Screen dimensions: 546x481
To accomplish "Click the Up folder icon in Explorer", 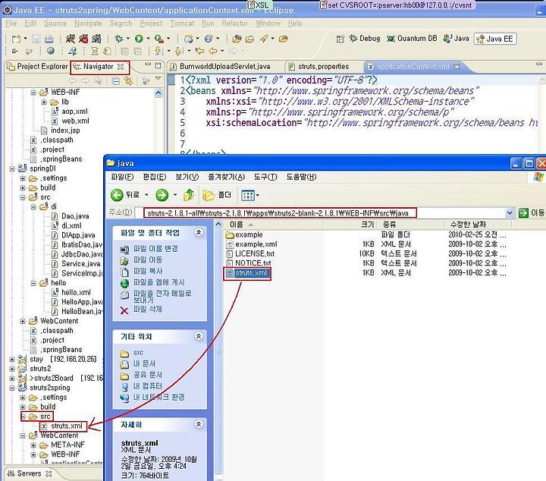I will point(189,195).
